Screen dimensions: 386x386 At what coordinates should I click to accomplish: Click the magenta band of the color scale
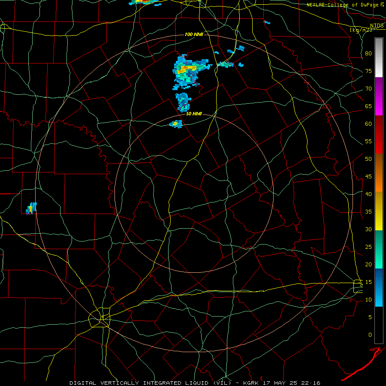tap(379, 96)
